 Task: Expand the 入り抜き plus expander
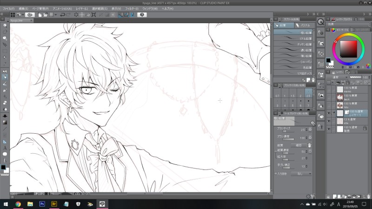pyautogui.click(x=276, y=174)
